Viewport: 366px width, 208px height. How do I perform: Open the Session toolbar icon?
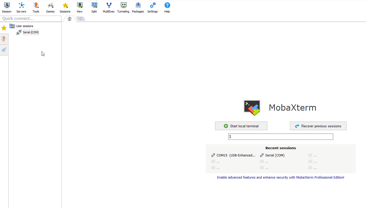point(7,8)
